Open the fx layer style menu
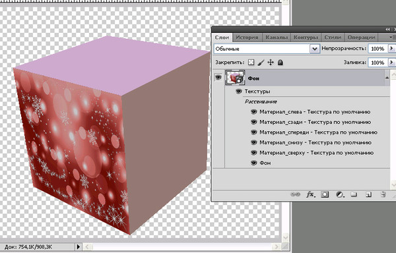The width and height of the screenshot is (396, 253). click(x=311, y=194)
